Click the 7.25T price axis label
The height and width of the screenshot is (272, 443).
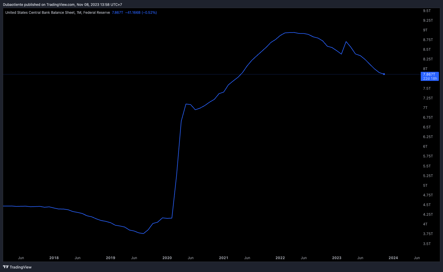coord(428,98)
